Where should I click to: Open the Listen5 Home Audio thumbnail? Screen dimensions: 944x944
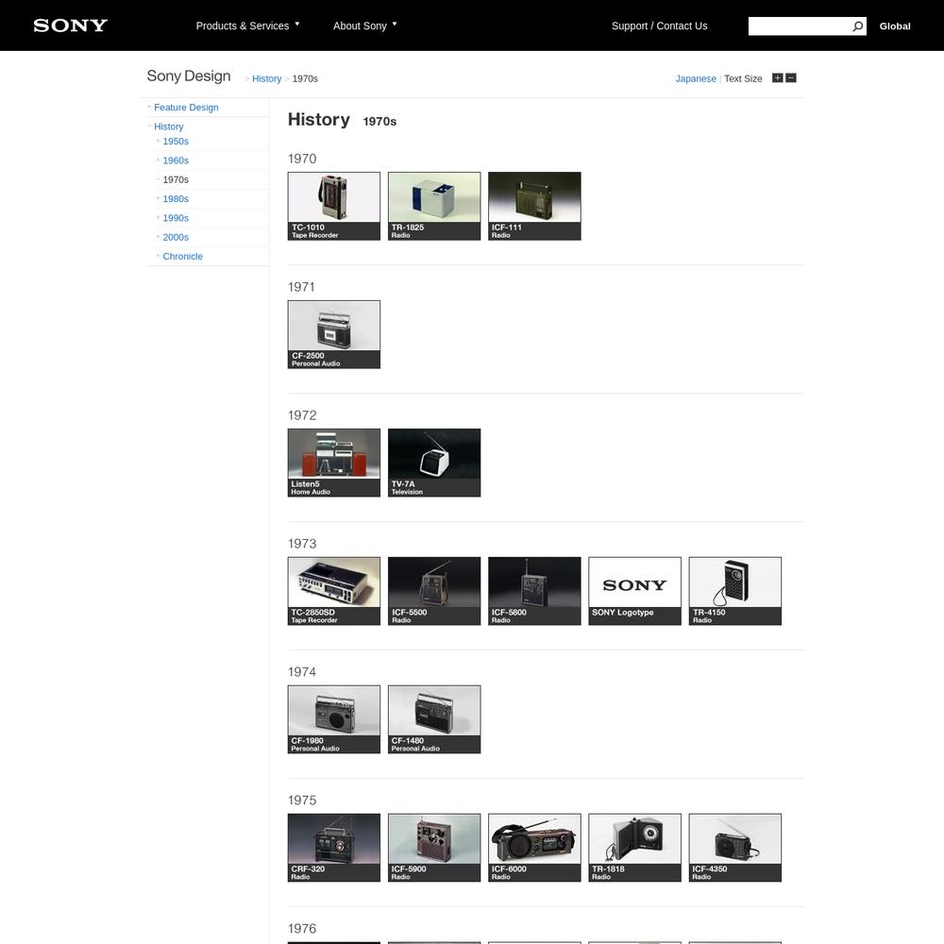coord(334,463)
